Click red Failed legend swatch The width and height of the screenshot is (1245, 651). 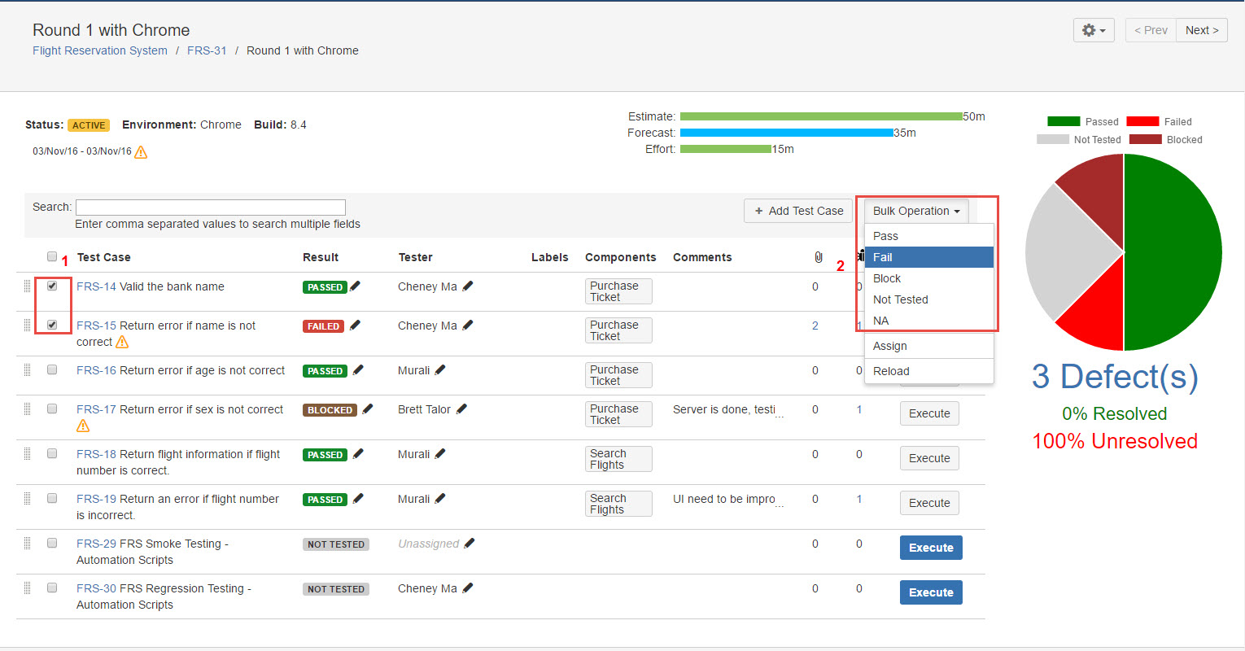1142,121
